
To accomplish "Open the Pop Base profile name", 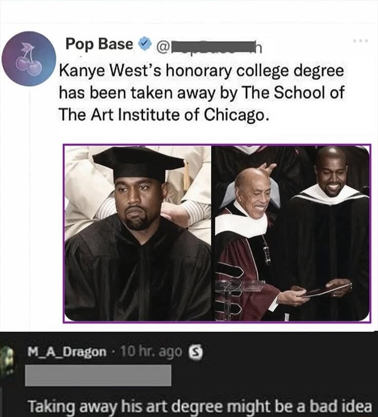I will 99,45.
